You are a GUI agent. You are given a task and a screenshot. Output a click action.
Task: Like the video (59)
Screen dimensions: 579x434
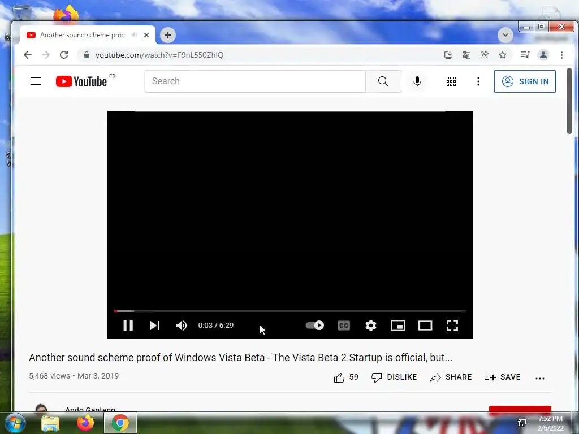click(x=345, y=377)
